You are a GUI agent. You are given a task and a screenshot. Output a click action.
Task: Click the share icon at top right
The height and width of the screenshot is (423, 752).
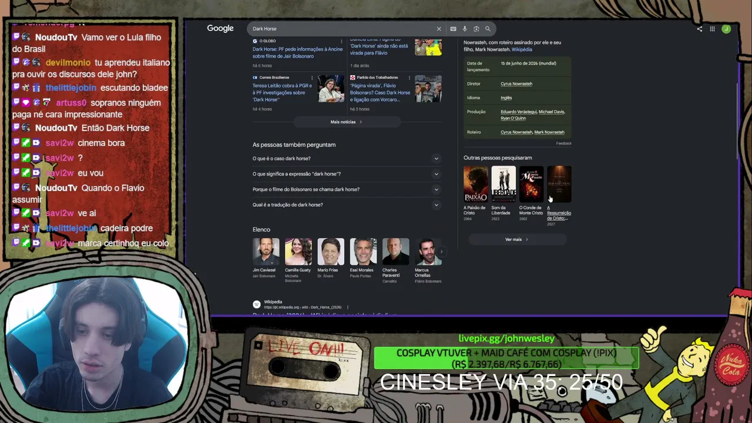click(x=699, y=29)
